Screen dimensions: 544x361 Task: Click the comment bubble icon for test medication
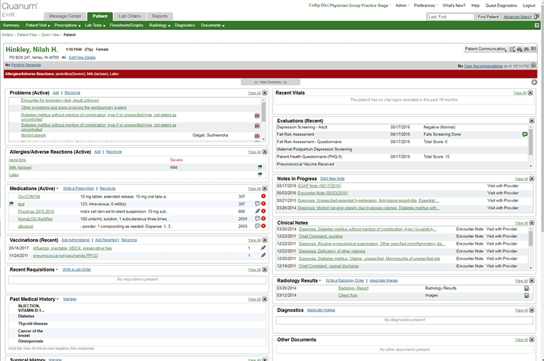coord(258,204)
